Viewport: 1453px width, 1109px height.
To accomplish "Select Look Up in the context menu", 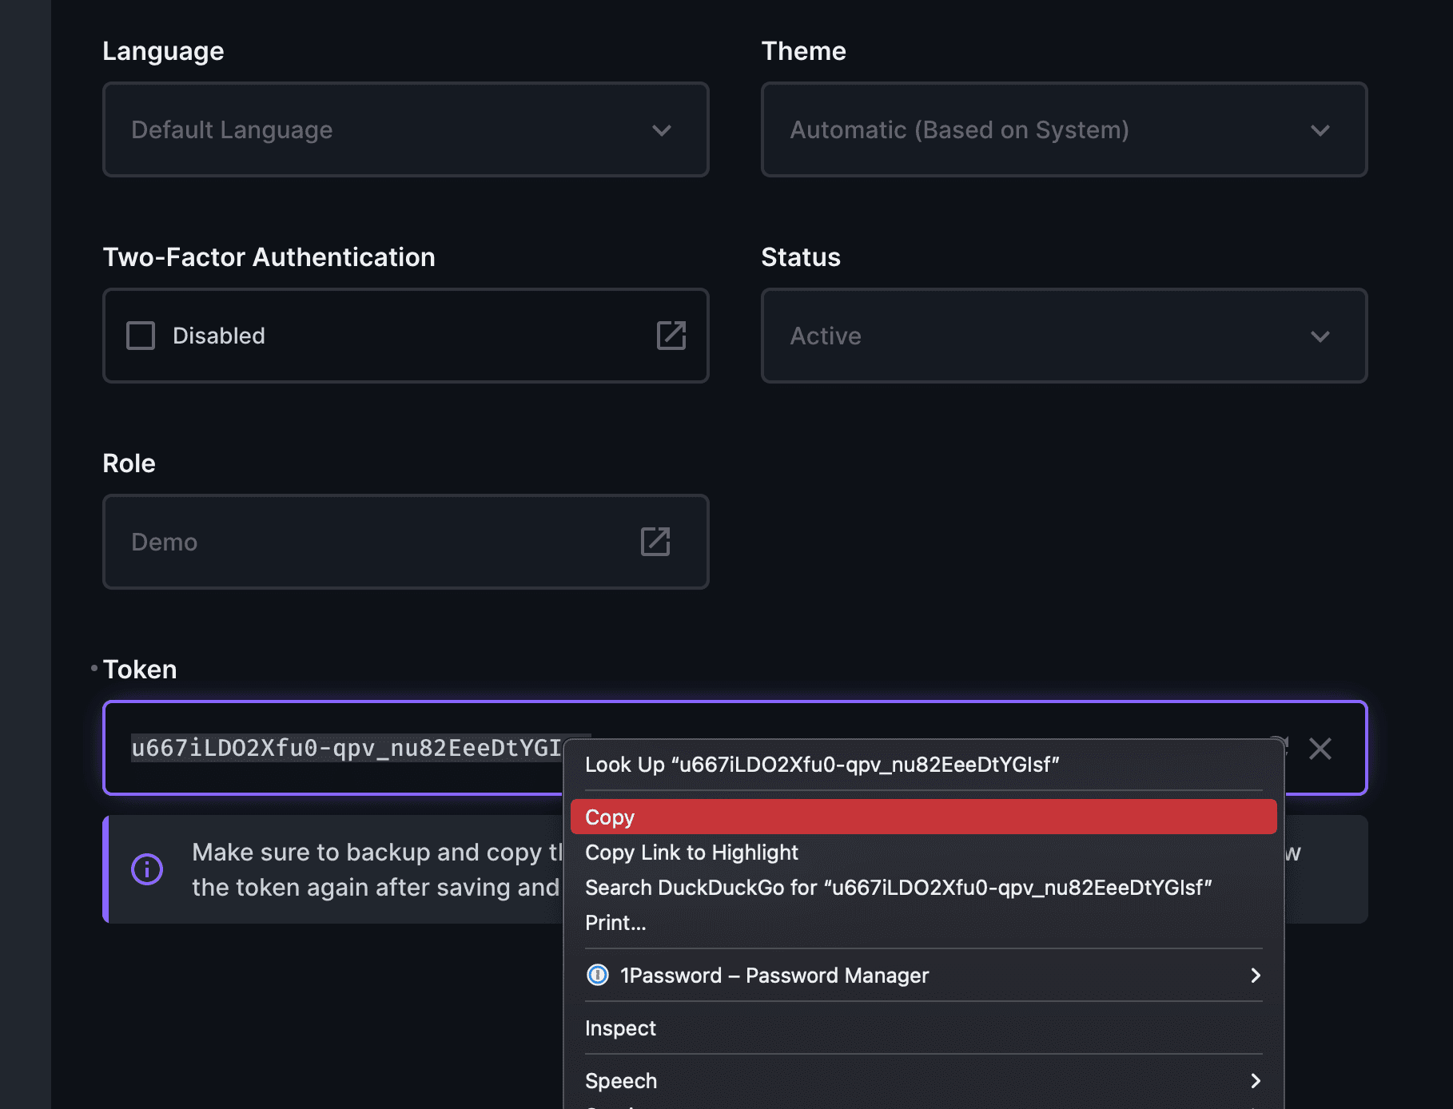I will click(x=822, y=765).
